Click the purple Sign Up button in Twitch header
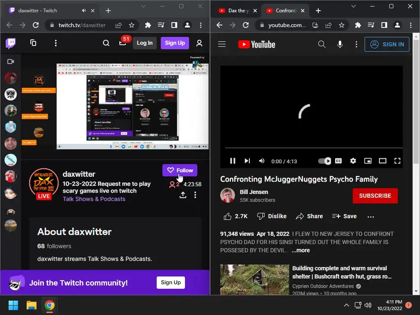 pos(175,43)
